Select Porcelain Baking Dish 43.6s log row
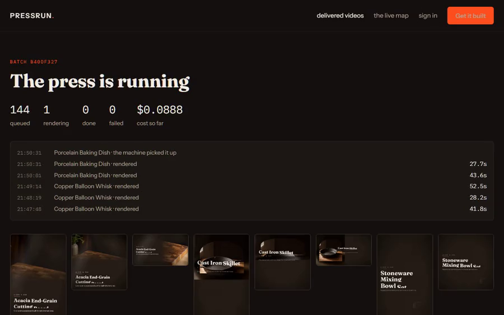This screenshot has width=504, height=315. pyautogui.click(x=251, y=175)
